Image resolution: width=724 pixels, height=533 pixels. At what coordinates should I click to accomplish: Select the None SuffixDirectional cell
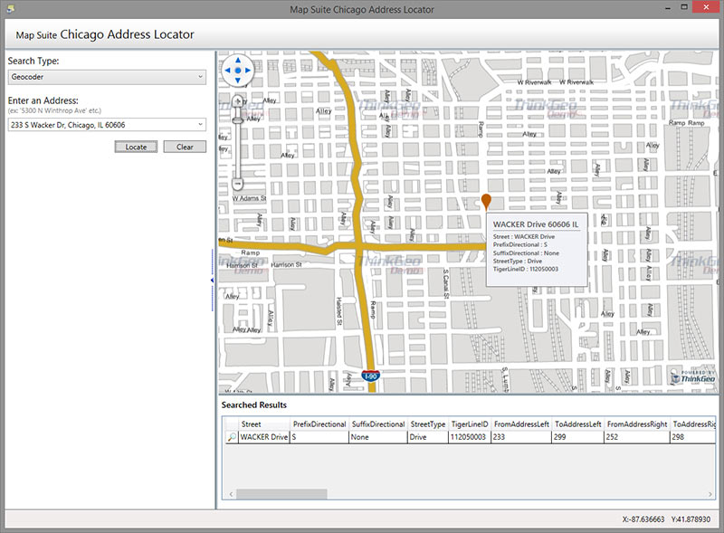[378, 437]
